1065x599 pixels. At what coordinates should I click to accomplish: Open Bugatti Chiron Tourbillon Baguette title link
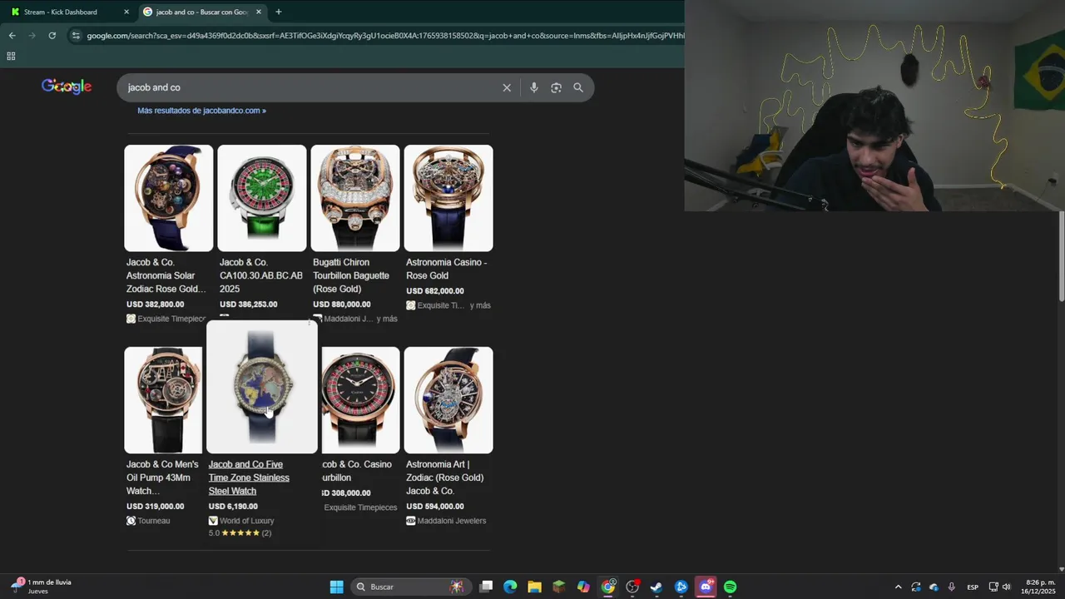(x=351, y=275)
